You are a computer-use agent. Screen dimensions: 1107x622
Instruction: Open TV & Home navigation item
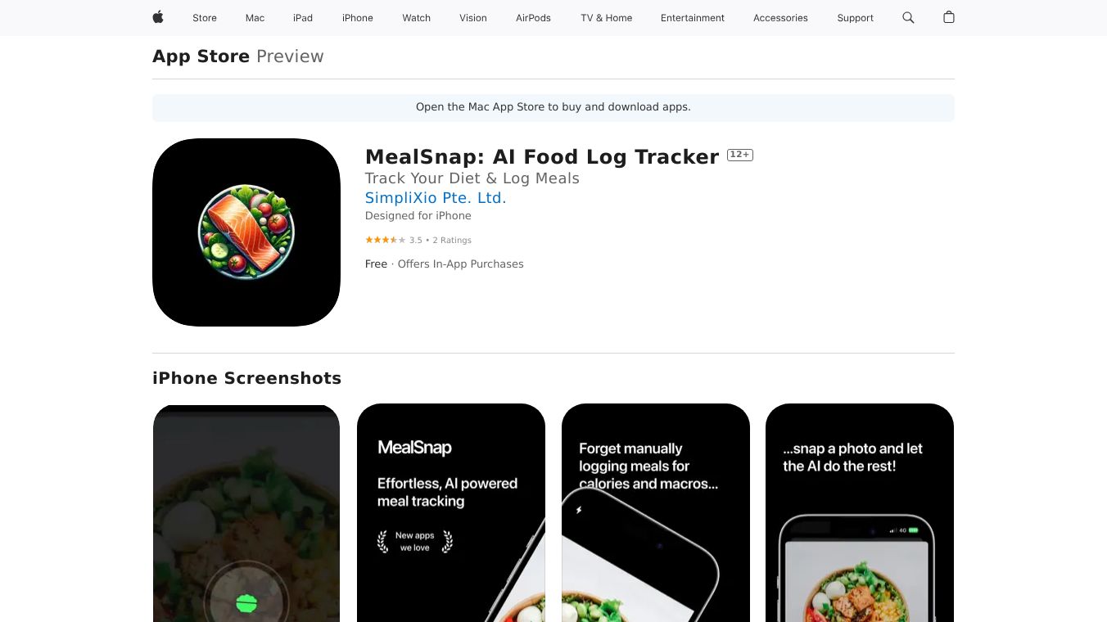tap(607, 18)
